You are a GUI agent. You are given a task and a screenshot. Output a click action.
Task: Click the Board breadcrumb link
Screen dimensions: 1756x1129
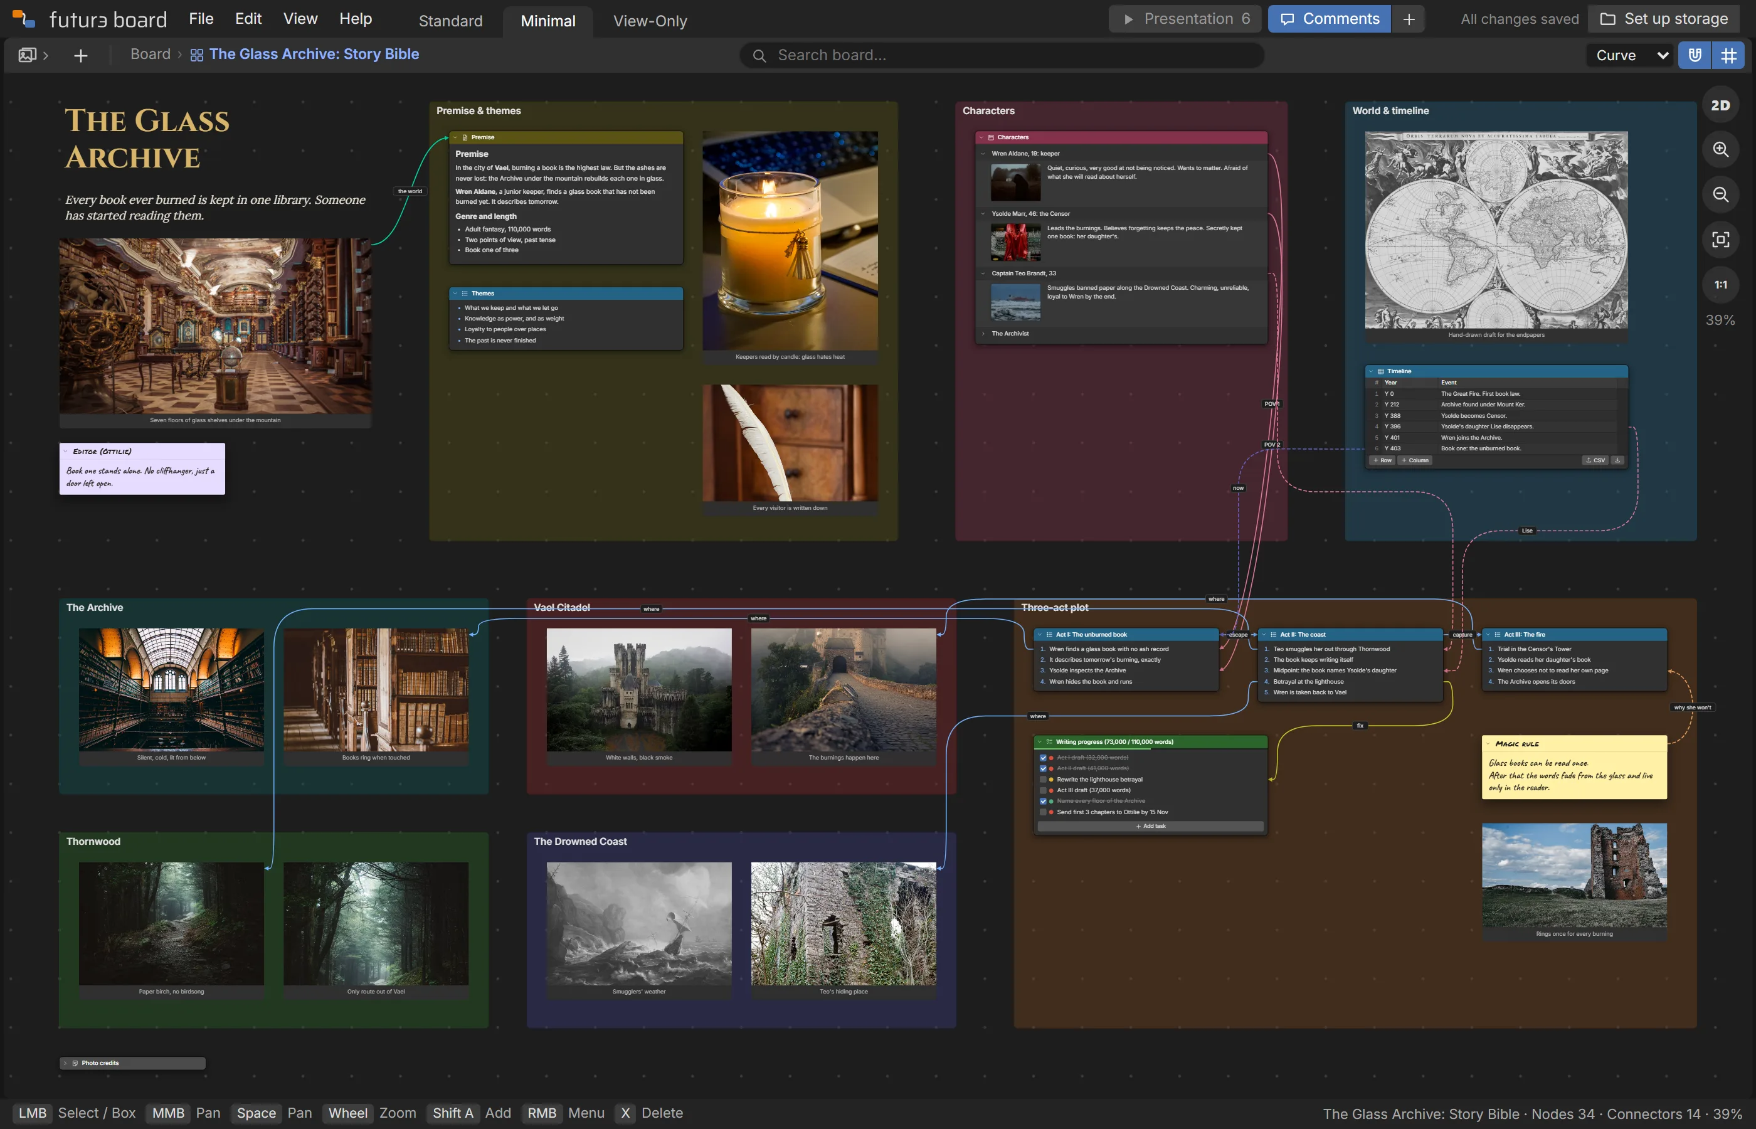click(151, 54)
